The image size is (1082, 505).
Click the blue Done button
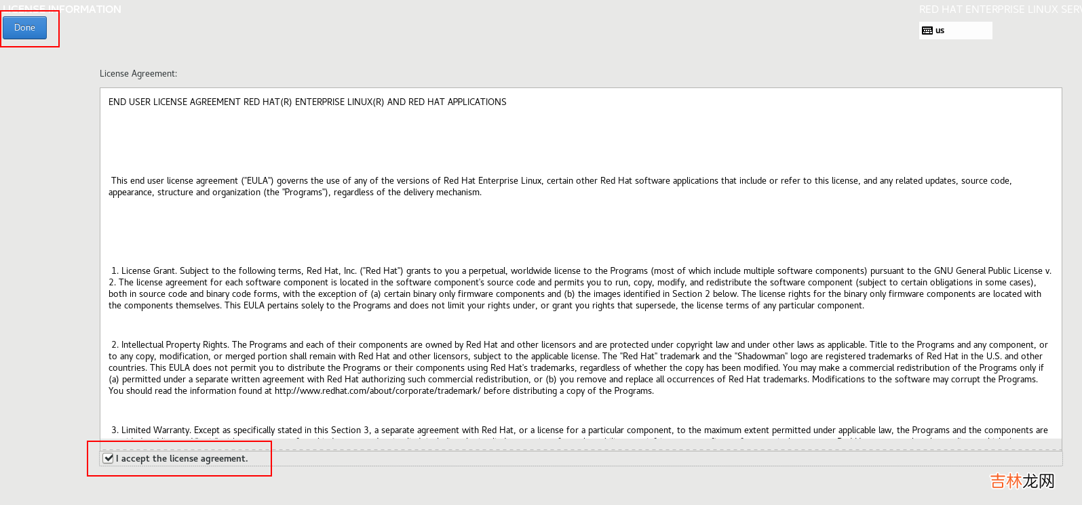[24, 28]
